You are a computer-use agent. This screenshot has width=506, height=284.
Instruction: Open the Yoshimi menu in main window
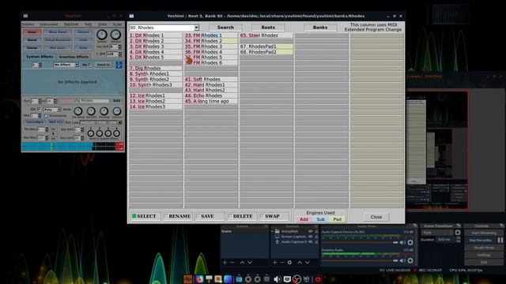[x=28, y=24]
